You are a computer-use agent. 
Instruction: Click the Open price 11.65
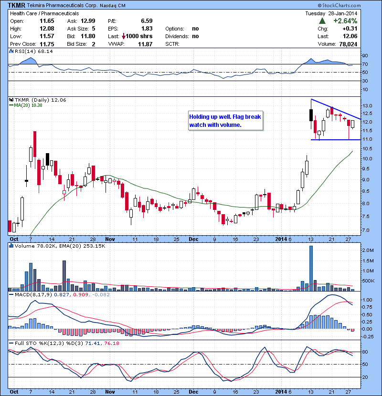pyautogui.click(x=47, y=21)
